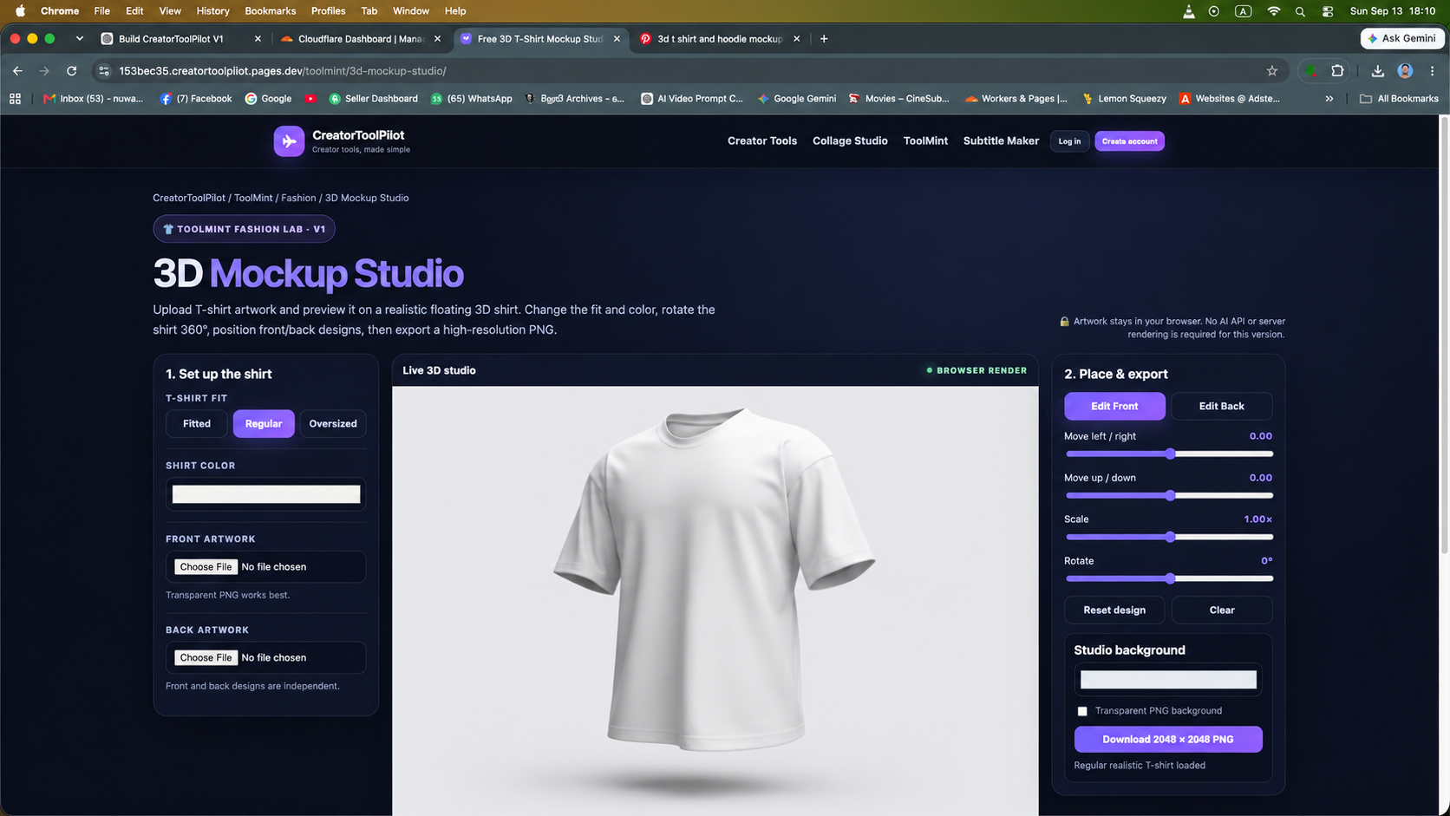This screenshot has height=816, width=1450.
Task: Click the Scale slider handle
Action: pos(1170,538)
